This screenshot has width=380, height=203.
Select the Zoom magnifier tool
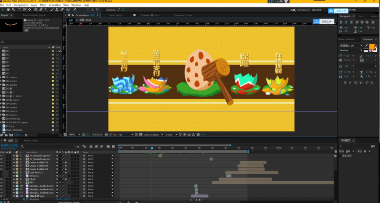coord(14,10)
